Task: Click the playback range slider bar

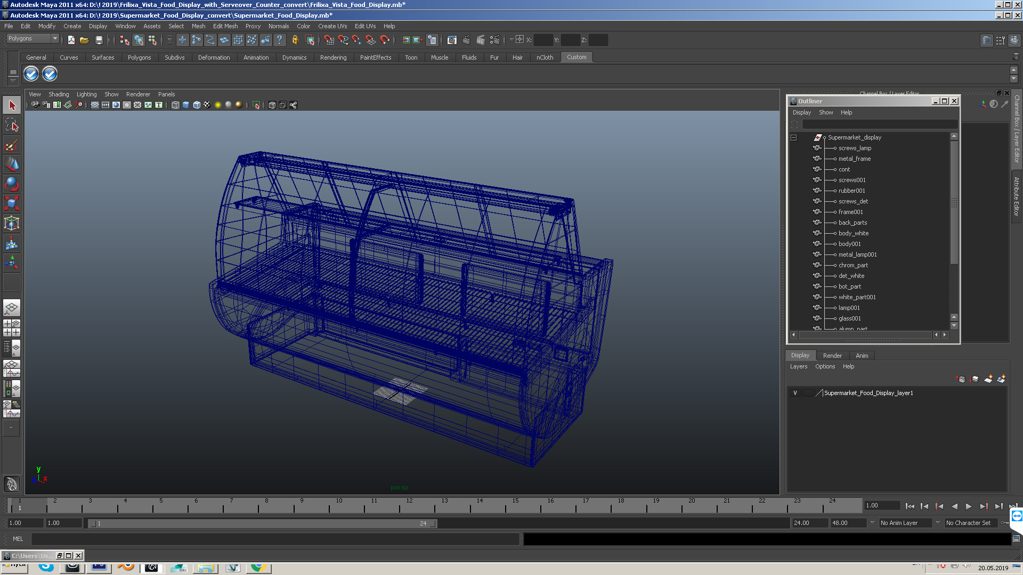Action: (x=262, y=523)
